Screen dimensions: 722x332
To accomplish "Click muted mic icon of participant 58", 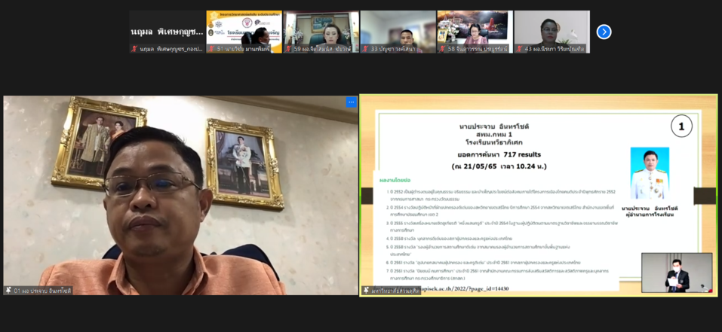I will 442,49.
